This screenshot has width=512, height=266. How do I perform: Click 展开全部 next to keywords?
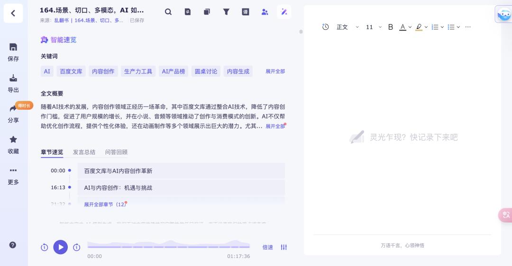275,71
